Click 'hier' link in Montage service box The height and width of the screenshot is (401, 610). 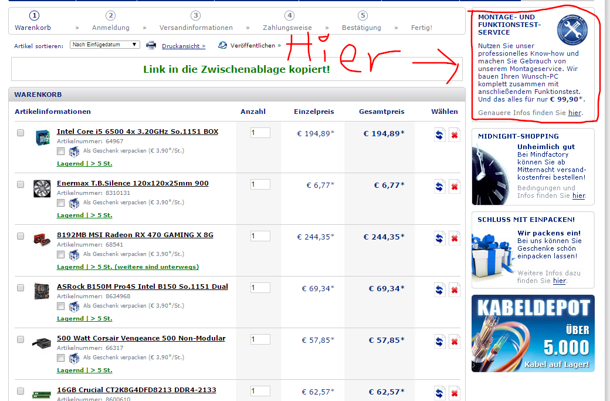tap(575, 113)
